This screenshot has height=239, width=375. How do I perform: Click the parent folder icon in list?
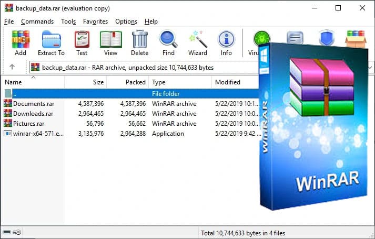click(8, 93)
